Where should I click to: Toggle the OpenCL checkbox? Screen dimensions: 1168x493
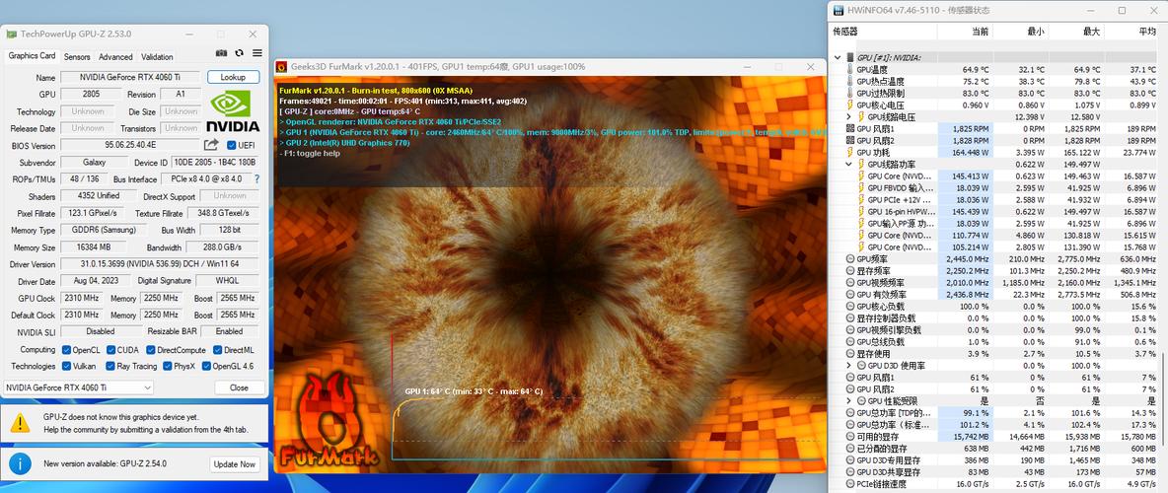click(66, 350)
